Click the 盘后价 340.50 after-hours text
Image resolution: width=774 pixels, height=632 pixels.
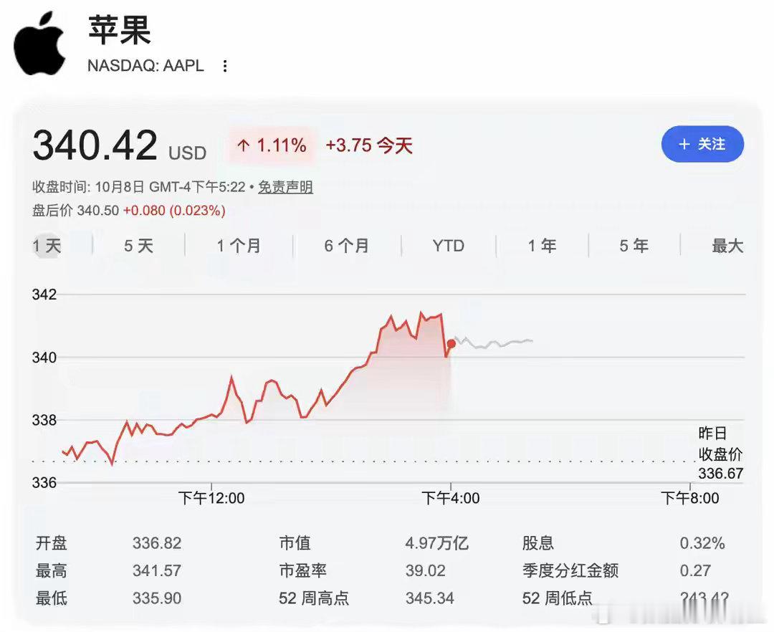coord(75,211)
